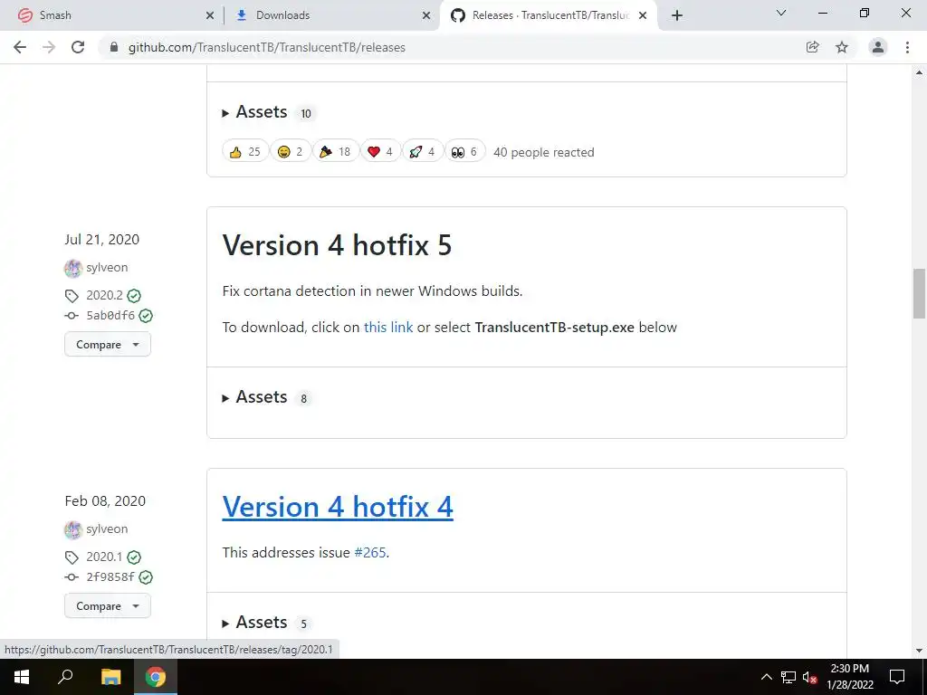Select the Releases TranslucentTB tab
Viewport: 927px width, 695px height.
pos(549,15)
